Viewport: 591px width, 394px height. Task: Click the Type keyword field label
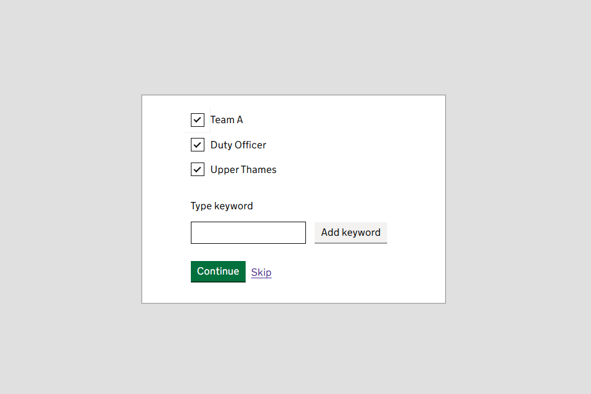tap(222, 206)
